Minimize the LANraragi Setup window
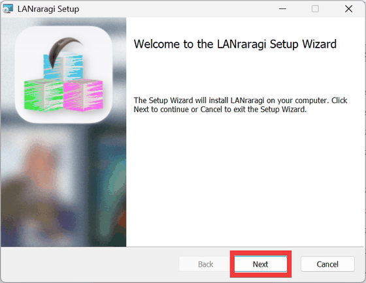Image resolution: width=366 pixels, height=283 pixels. click(282, 9)
